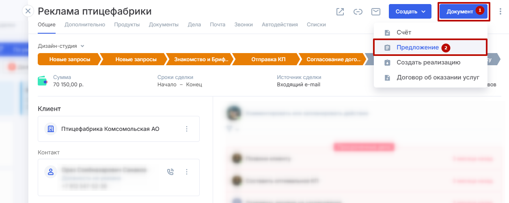
Task: Go to the Почта tab
Action: pos(218,25)
